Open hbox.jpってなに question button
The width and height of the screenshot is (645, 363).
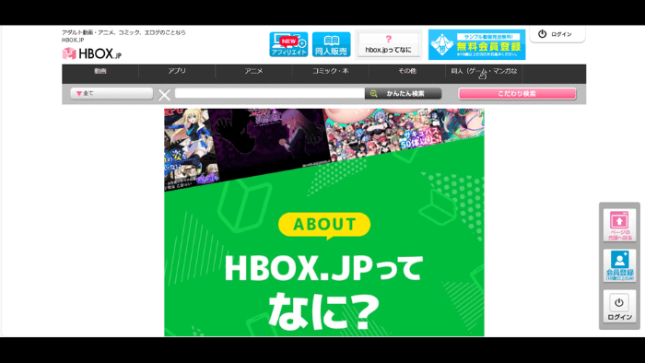tap(388, 44)
